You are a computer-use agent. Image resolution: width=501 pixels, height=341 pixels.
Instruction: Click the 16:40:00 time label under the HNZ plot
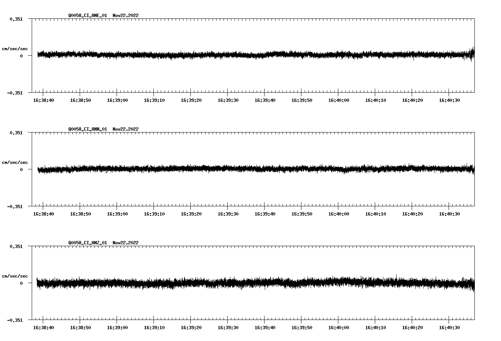coord(339,328)
